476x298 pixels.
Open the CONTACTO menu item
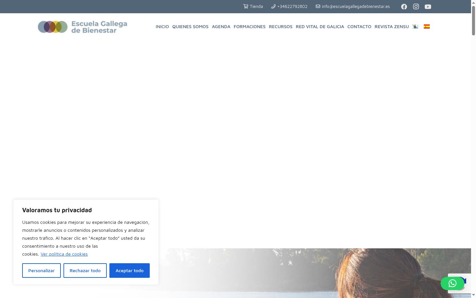pos(359,26)
